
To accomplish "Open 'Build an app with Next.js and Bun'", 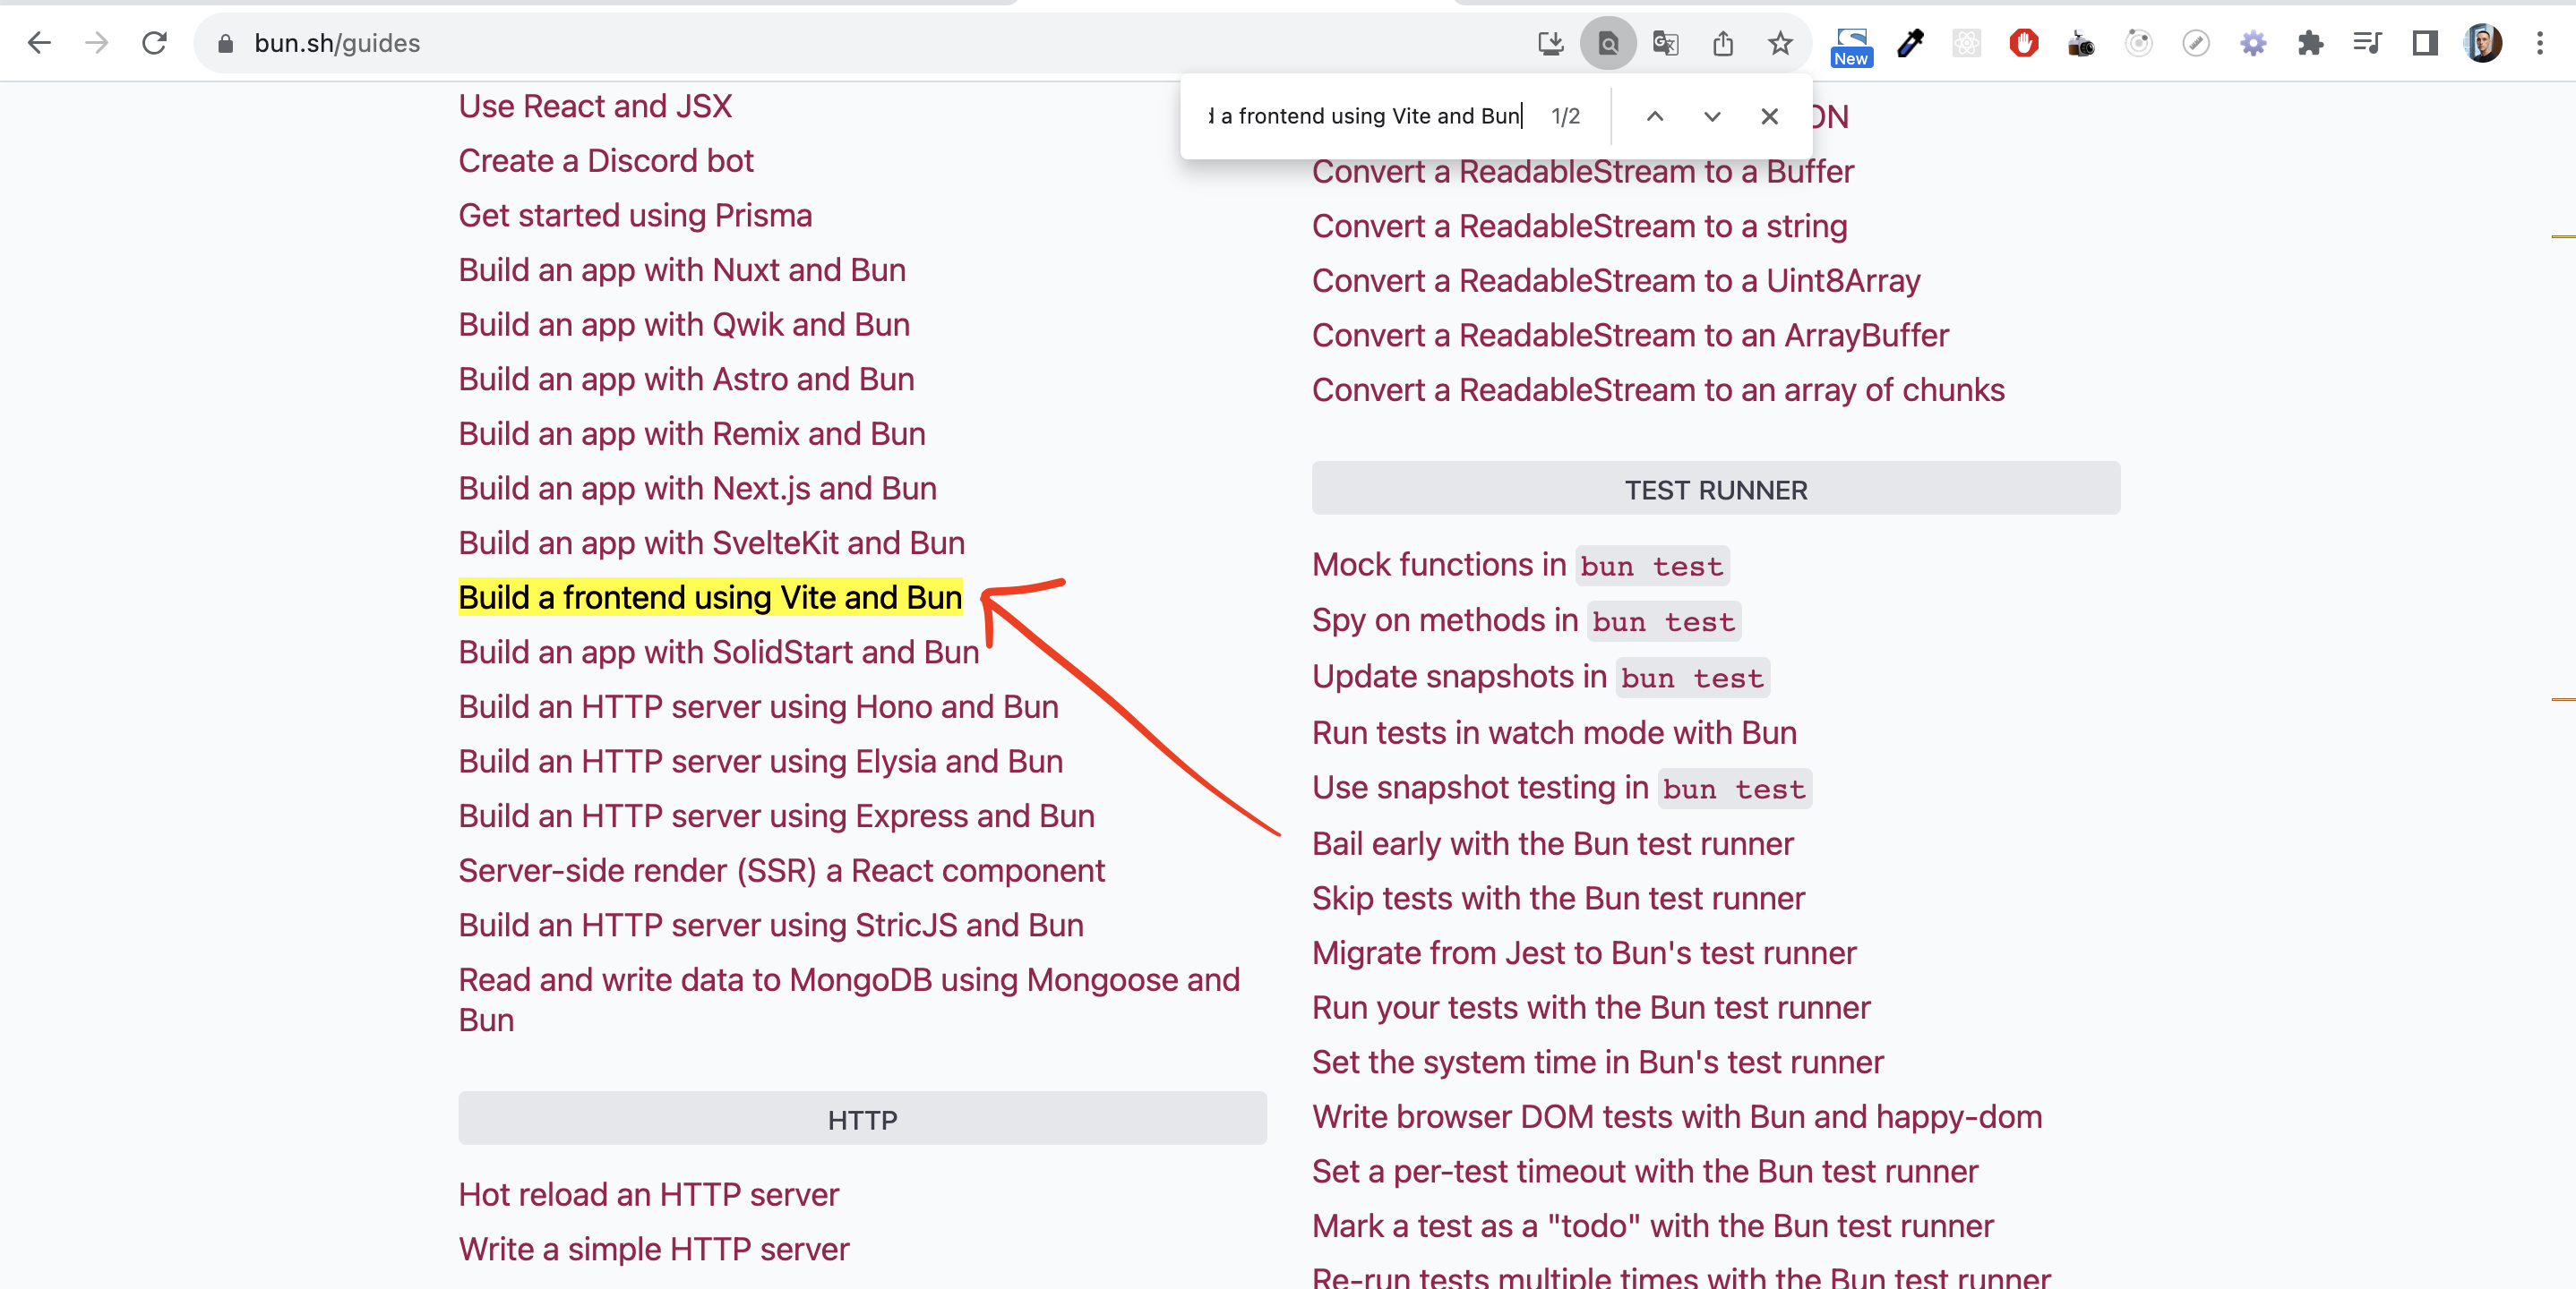I will [698, 489].
